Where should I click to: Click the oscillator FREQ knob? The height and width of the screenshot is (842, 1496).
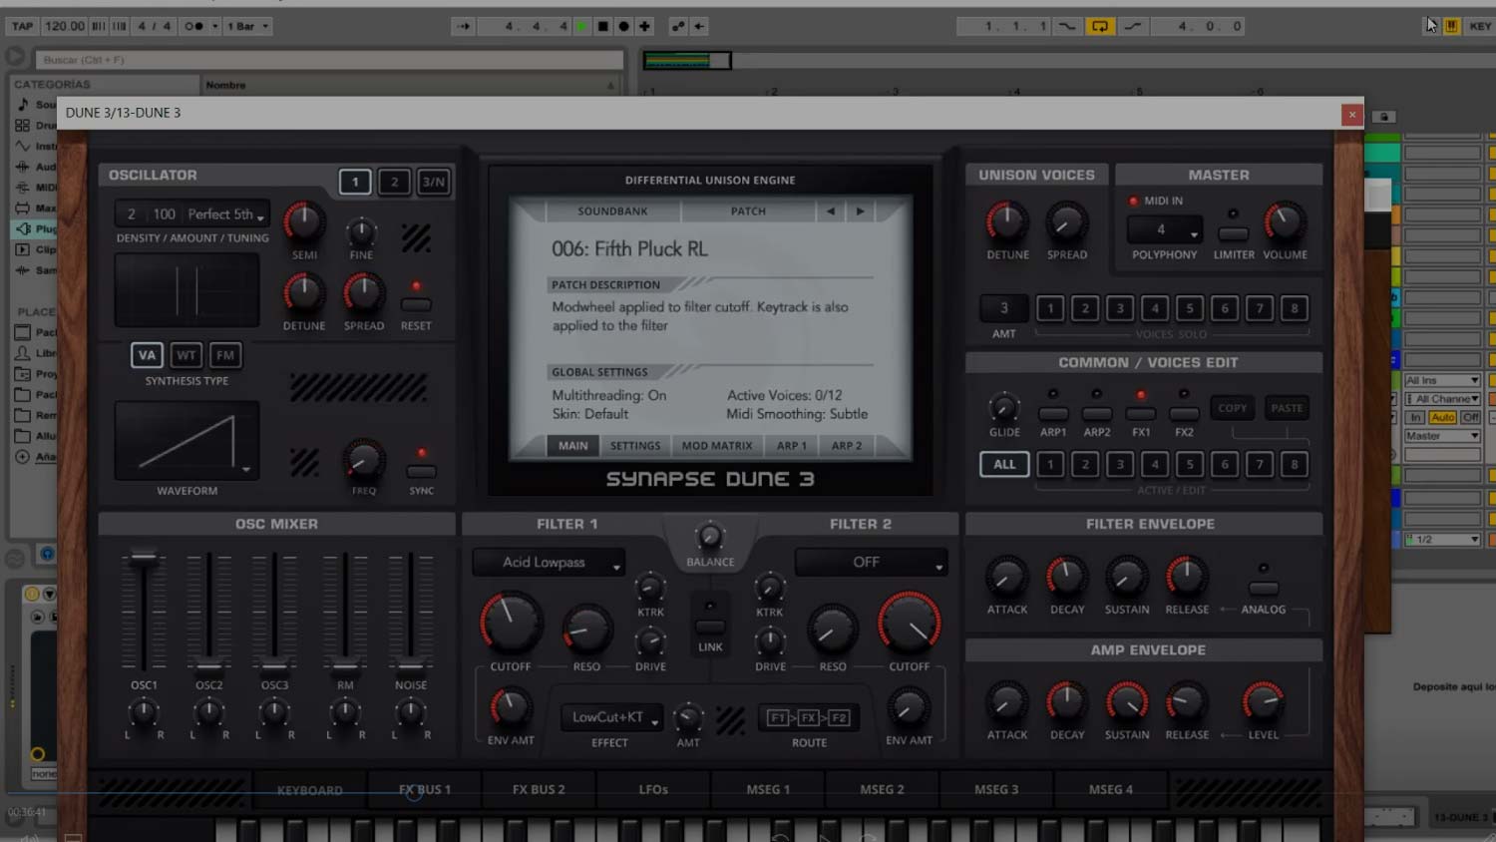coord(364,461)
